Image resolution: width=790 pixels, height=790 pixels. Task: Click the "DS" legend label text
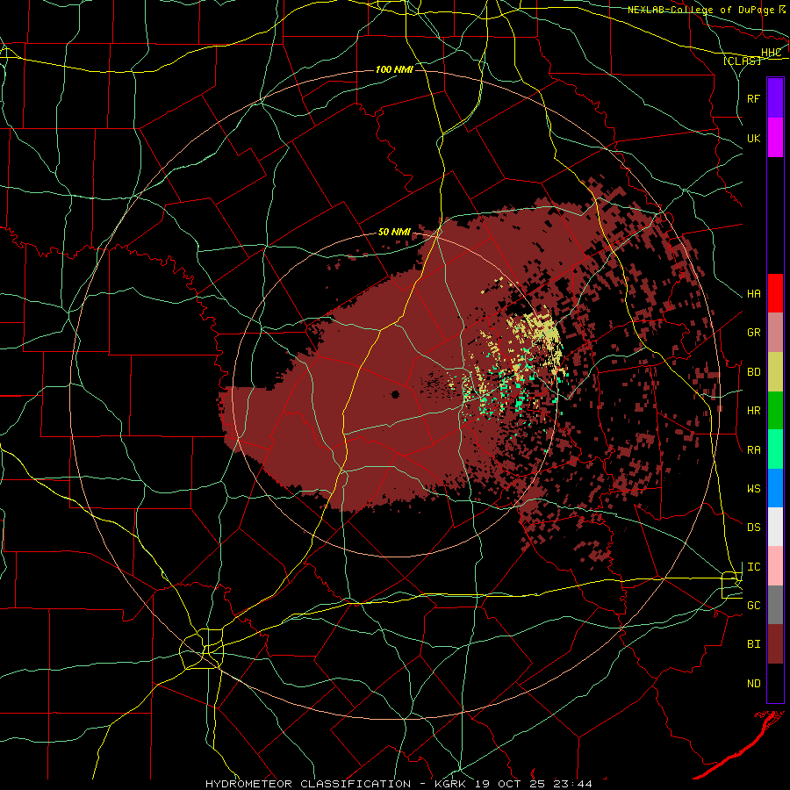[753, 528]
